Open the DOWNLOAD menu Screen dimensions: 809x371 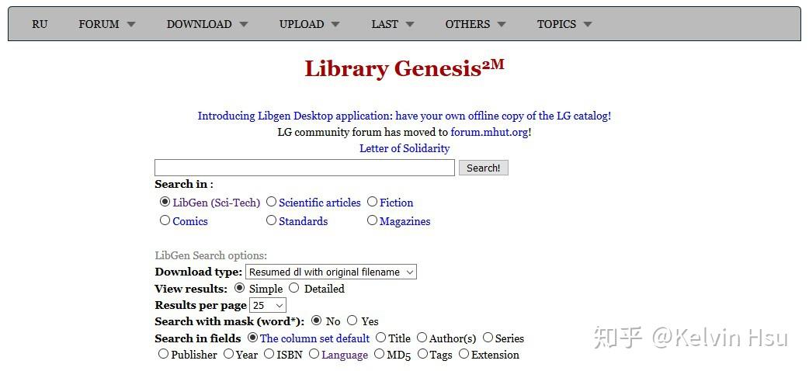[x=207, y=24]
